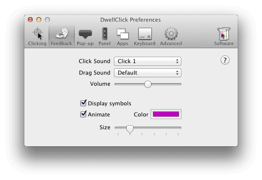262x180 pixels.
Task: Uncheck the Display symbols checkbox
Action: pyautogui.click(x=83, y=103)
